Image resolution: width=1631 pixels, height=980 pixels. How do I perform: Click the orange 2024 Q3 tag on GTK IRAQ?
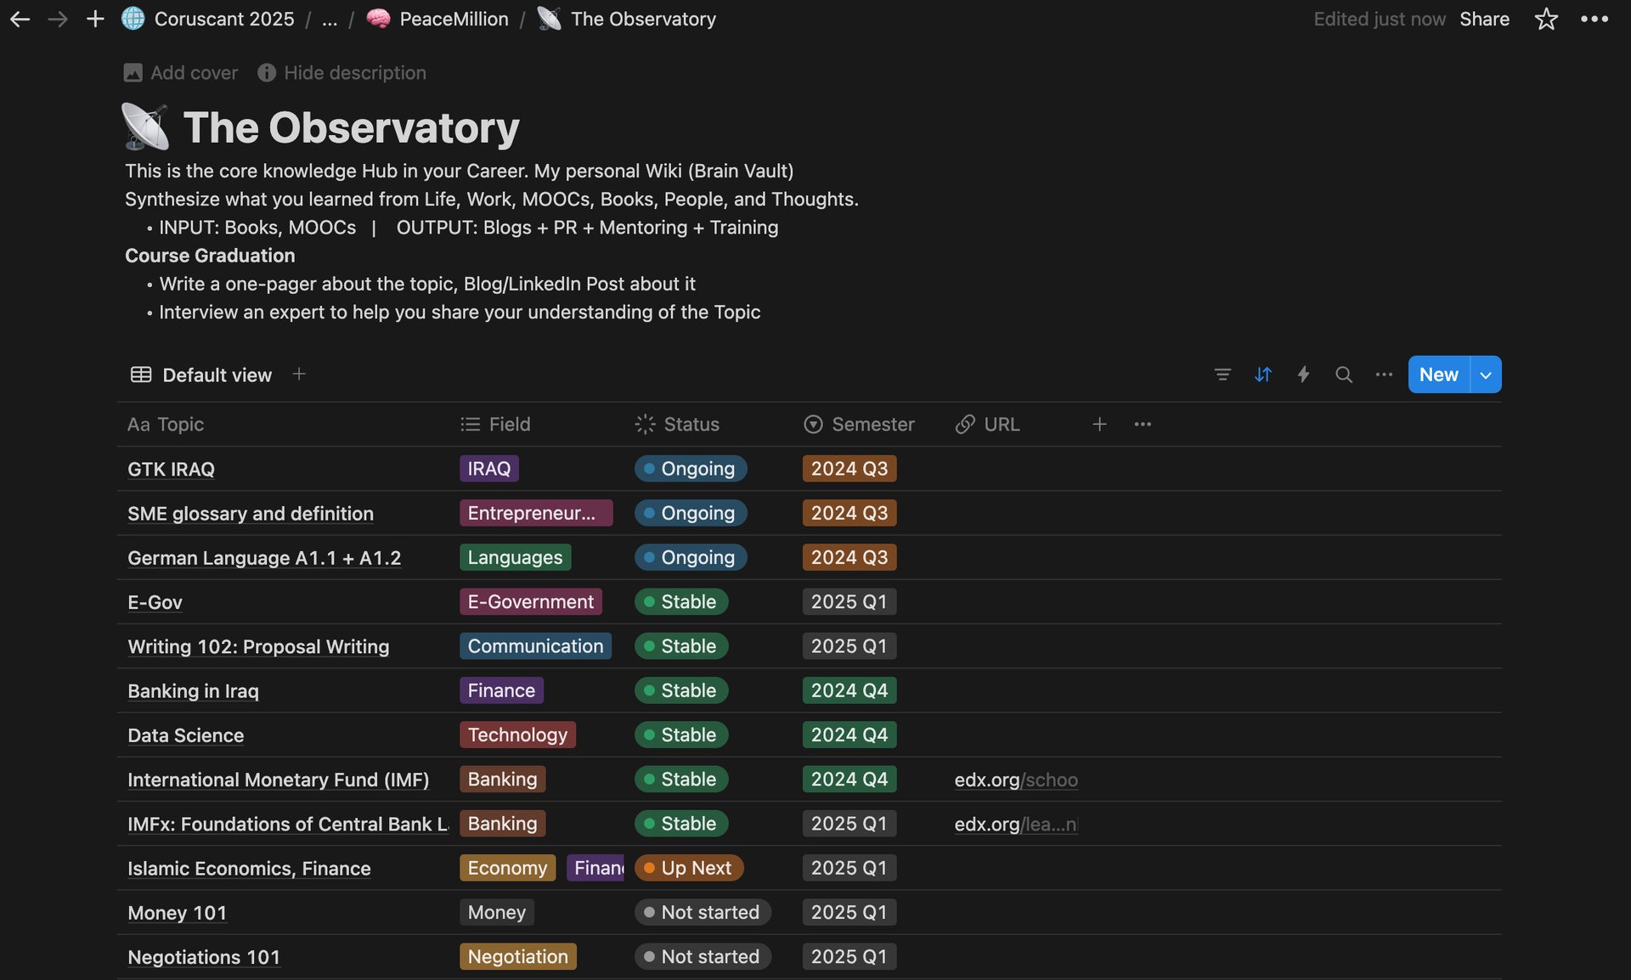(x=849, y=469)
